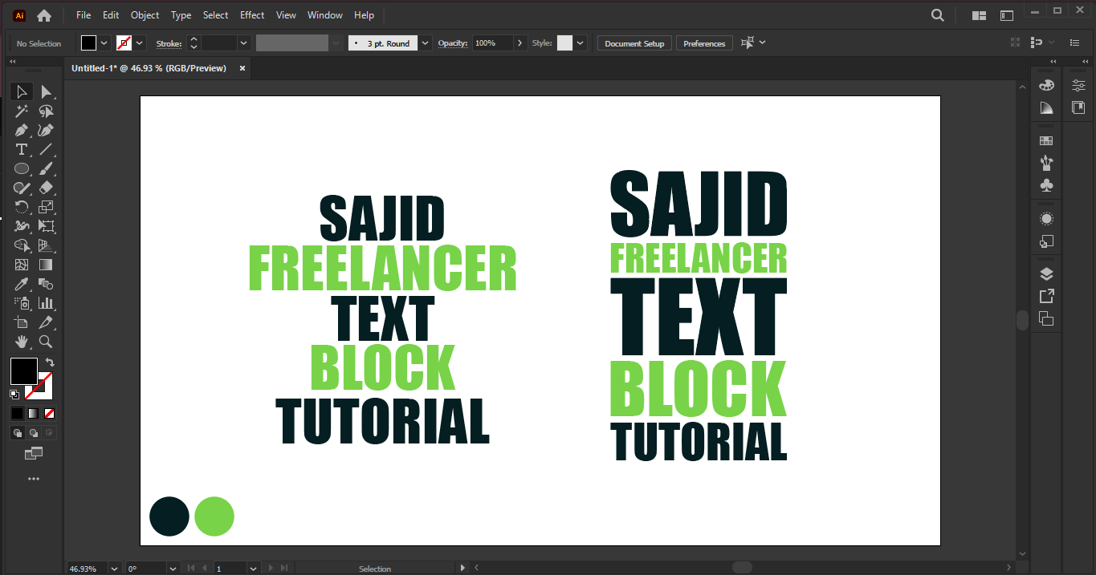Open the Swatches panel icon
The image size is (1096, 575).
tap(1046, 140)
